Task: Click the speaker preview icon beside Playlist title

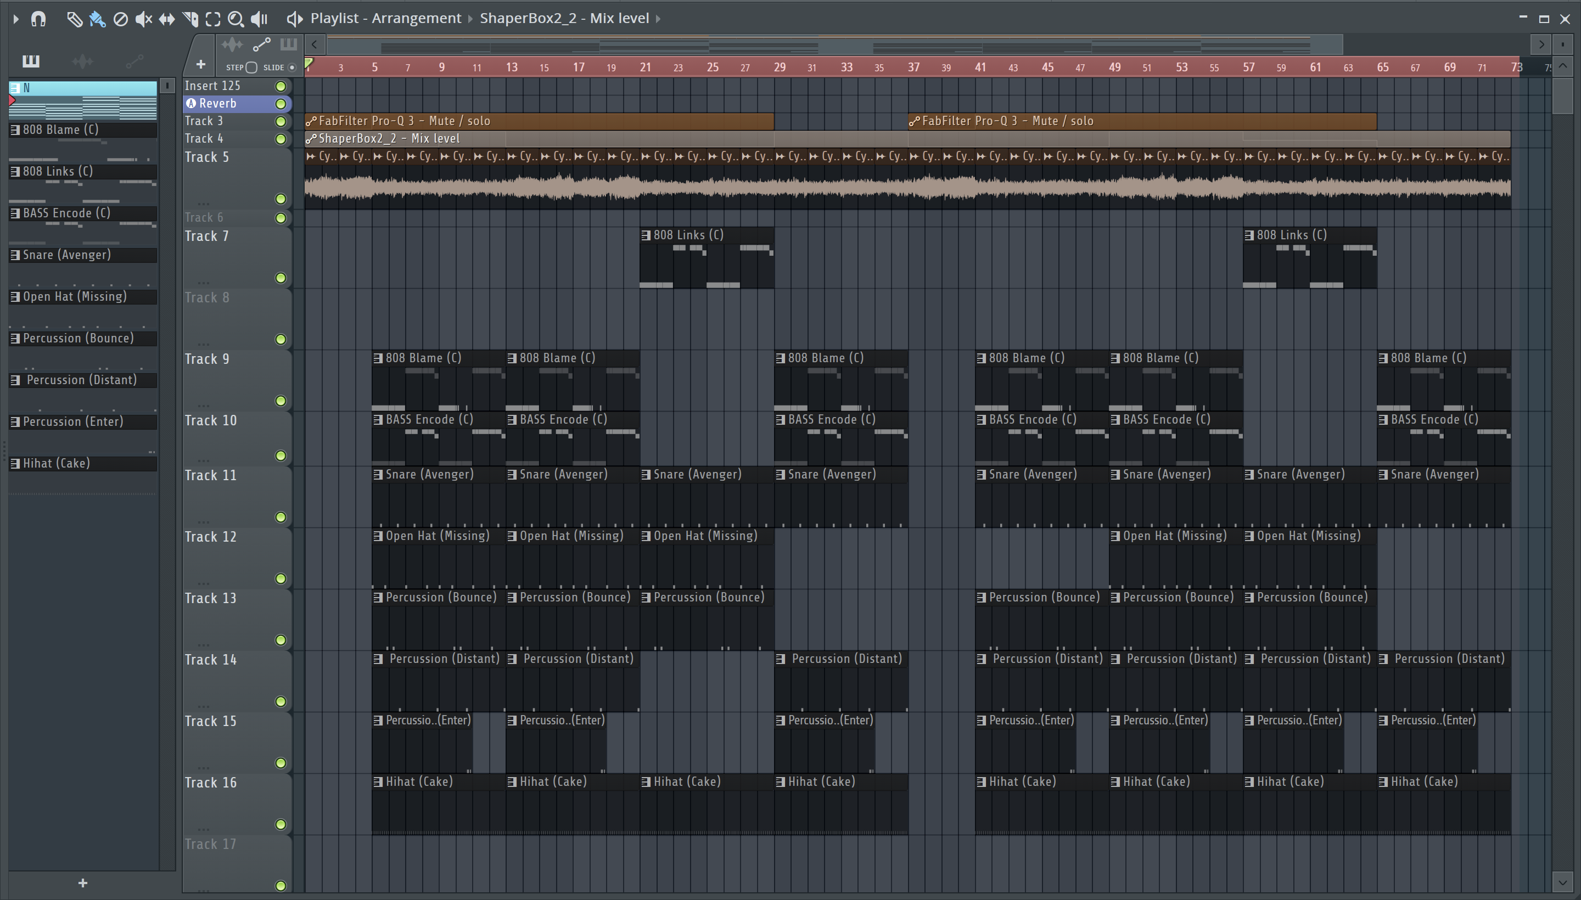Action: (294, 19)
